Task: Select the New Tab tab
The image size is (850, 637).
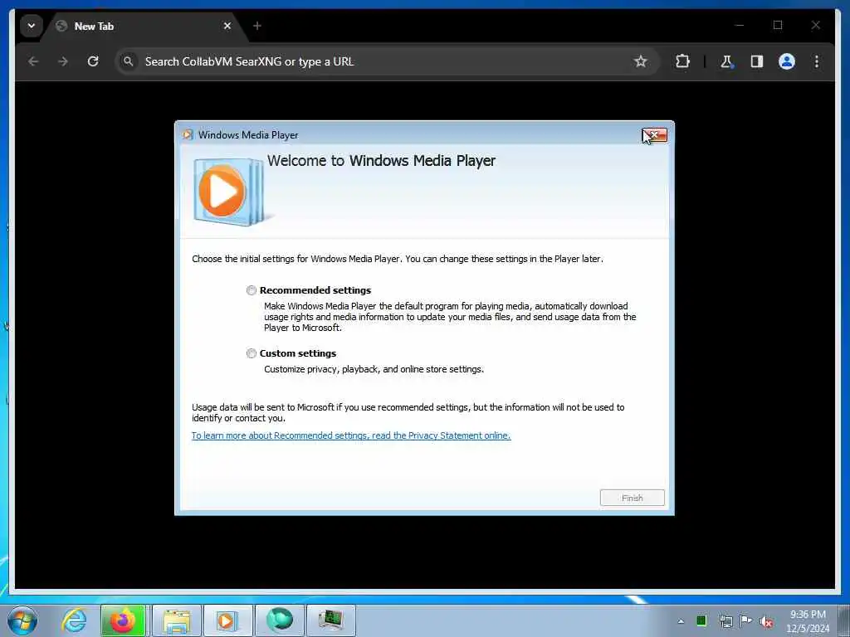Action: [144, 26]
